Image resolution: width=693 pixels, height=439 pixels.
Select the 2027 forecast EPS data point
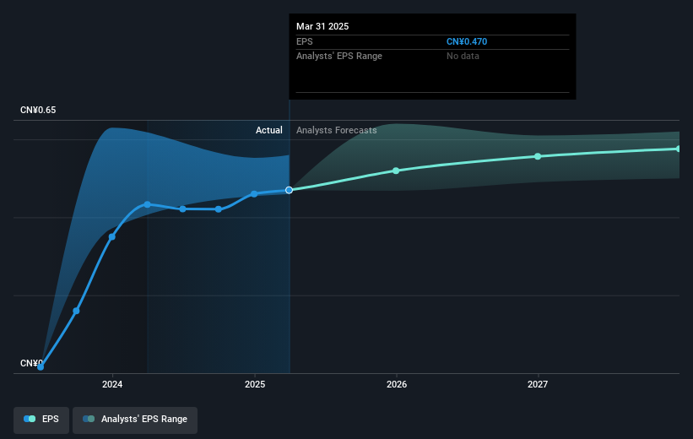pos(538,156)
